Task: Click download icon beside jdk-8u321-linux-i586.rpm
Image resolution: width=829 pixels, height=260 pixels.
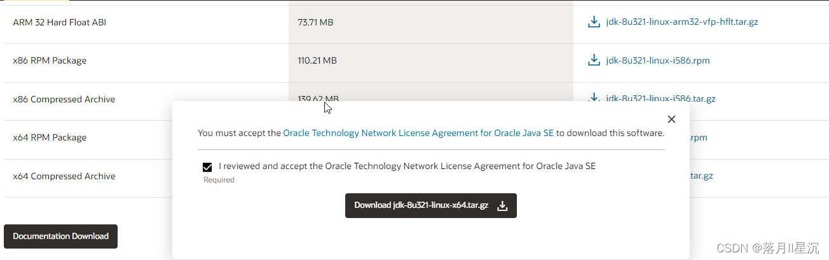Action: [x=594, y=60]
